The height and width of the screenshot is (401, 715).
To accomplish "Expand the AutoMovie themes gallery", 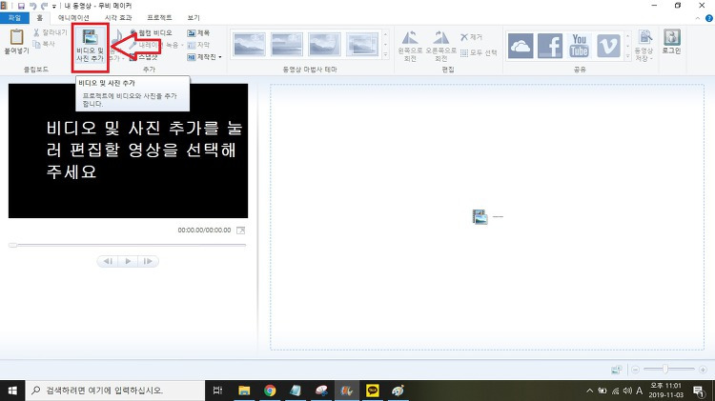I will click(385, 54).
